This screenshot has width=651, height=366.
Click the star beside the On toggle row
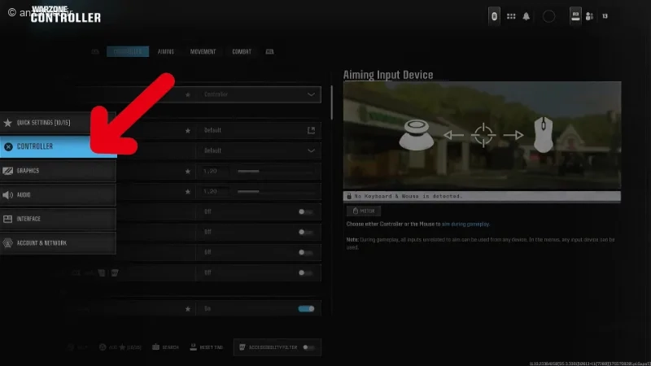188,309
